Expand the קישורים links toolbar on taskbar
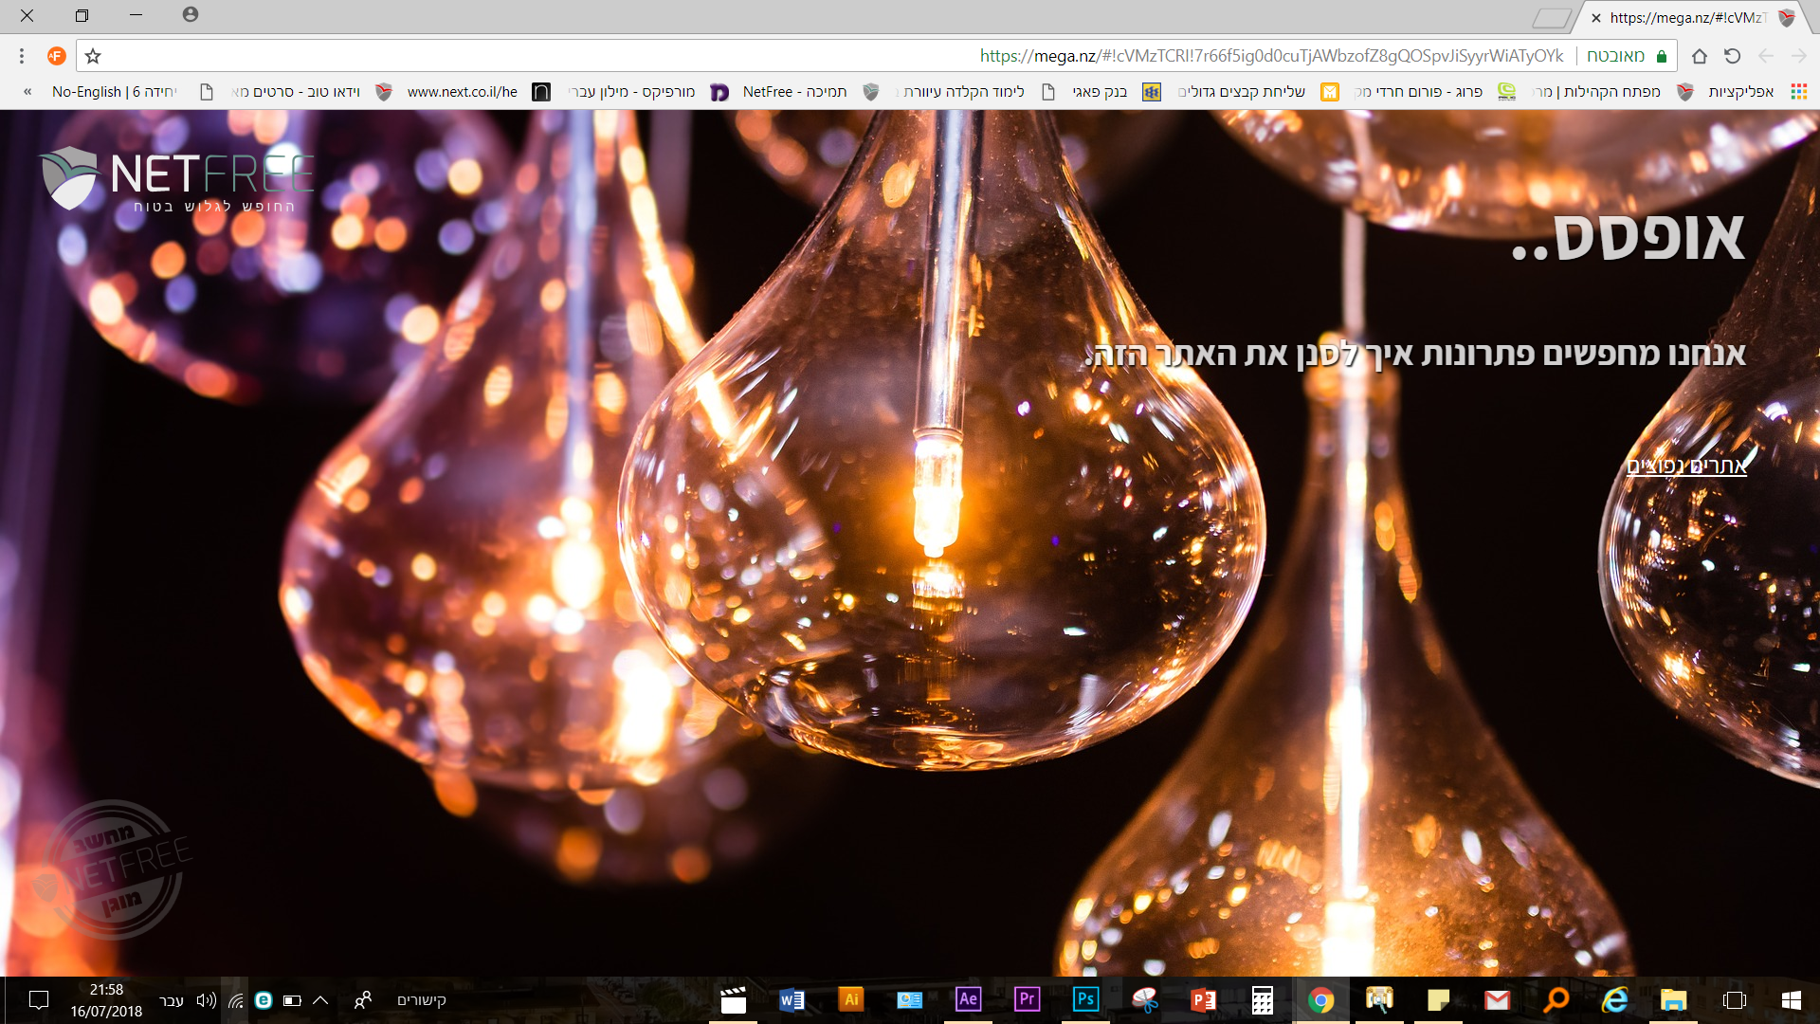The width and height of the screenshot is (1820, 1024). click(421, 1000)
